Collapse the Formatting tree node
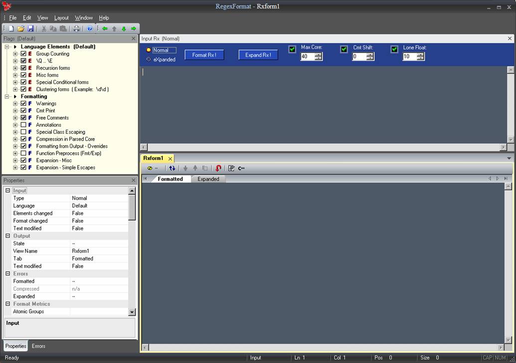Image resolution: width=516 pixels, height=363 pixels. click(6, 96)
